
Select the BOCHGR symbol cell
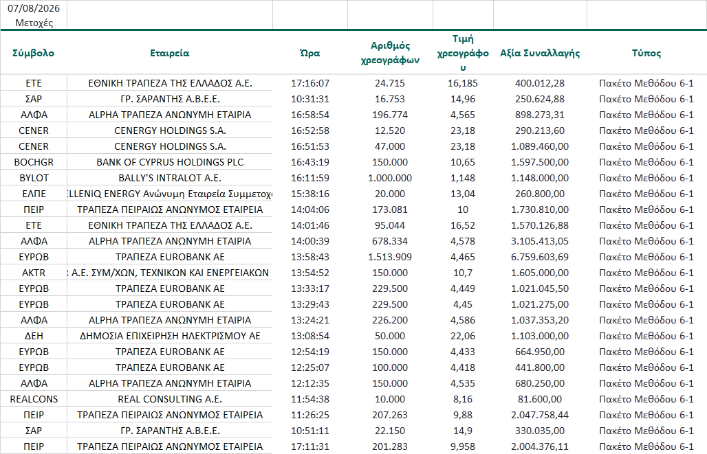(34, 162)
